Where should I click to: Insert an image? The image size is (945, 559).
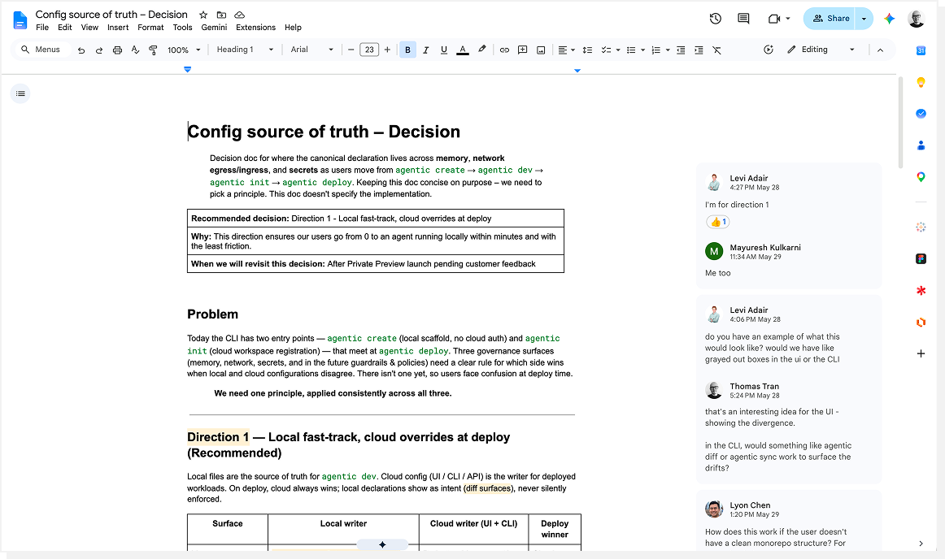(x=541, y=50)
